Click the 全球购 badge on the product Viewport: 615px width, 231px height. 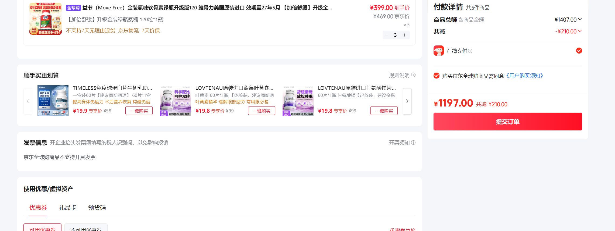[x=73, y=8]
